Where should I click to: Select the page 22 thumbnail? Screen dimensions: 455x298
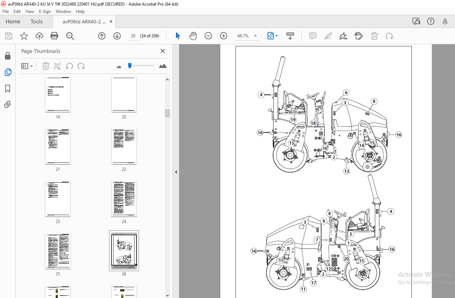124,146
